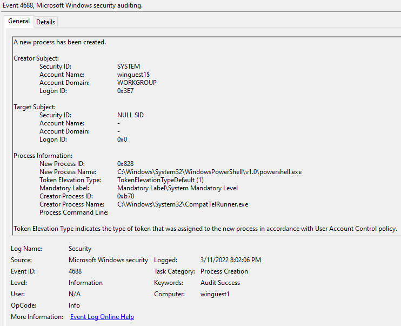The height and width of the screenshot is (326, 401).
Task: Select the CompatTelRunner.exe creator process path
Action: point(183,204)
